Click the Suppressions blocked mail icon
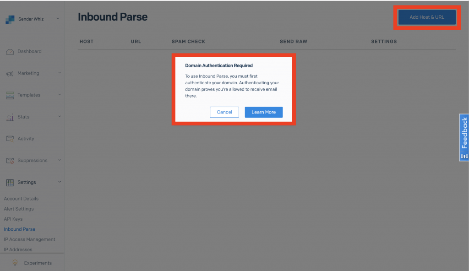 [x=10, y=161]
